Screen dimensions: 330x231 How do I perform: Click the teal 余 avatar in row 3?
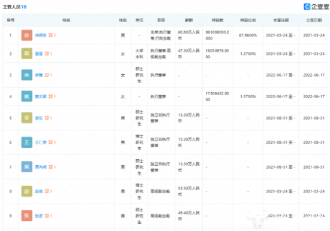[x=27, y=75]
